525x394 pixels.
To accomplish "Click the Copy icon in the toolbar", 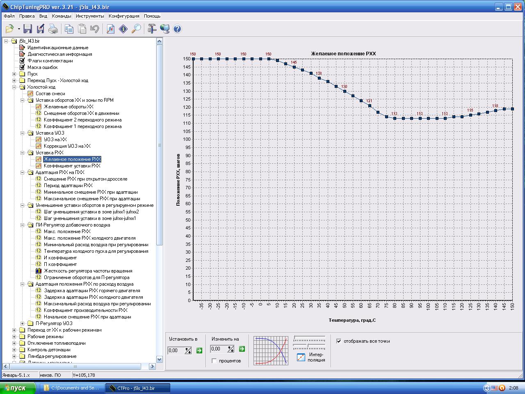I will pos(69,29).
